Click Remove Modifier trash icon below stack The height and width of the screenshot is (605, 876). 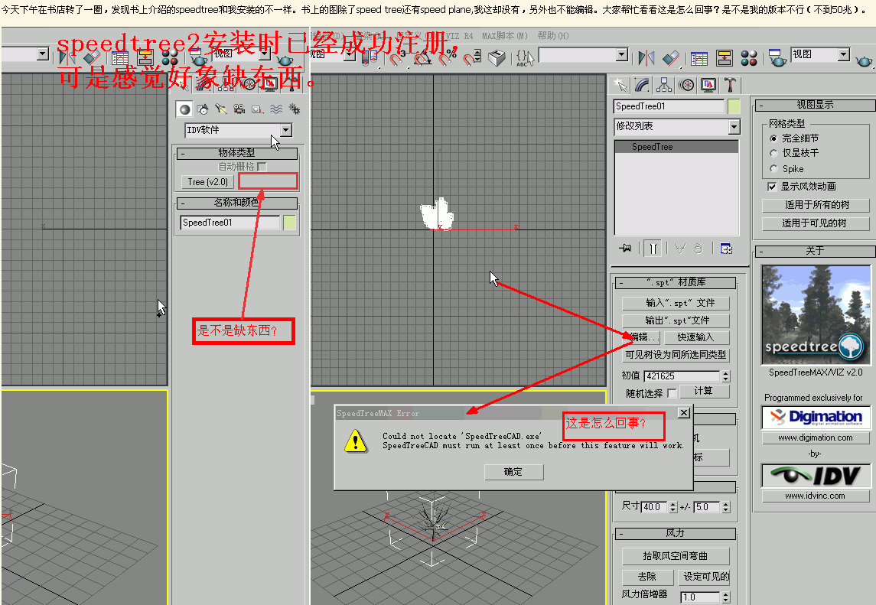coord(698,248)
